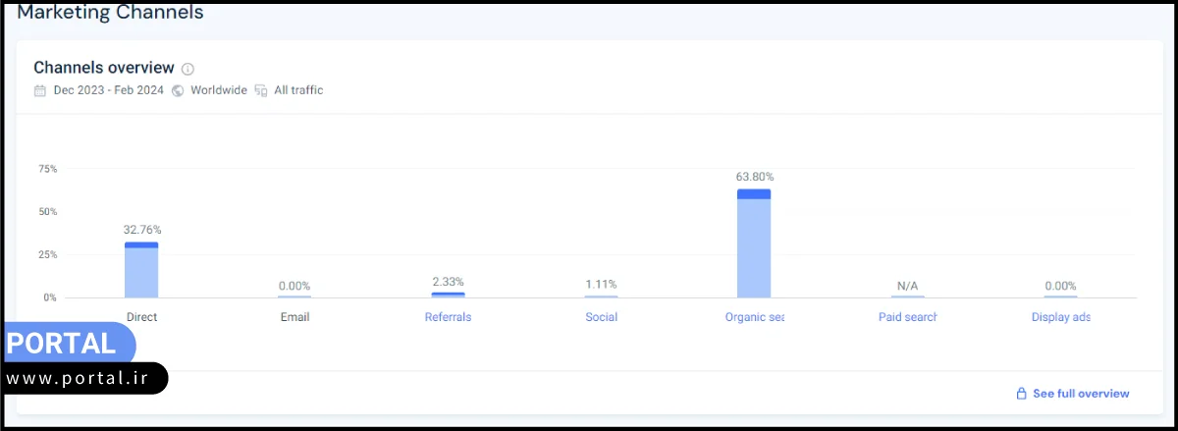This screenshot has width=1178, height=431.
Task: Click the Email channel label
Action: [294, 317]
